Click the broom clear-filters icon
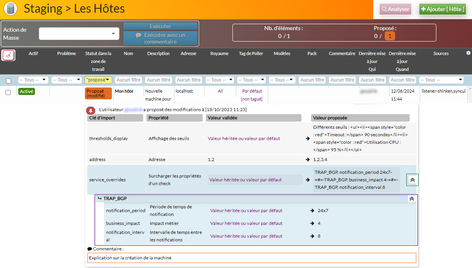472x268 pixels. click(x=9, y=55)
